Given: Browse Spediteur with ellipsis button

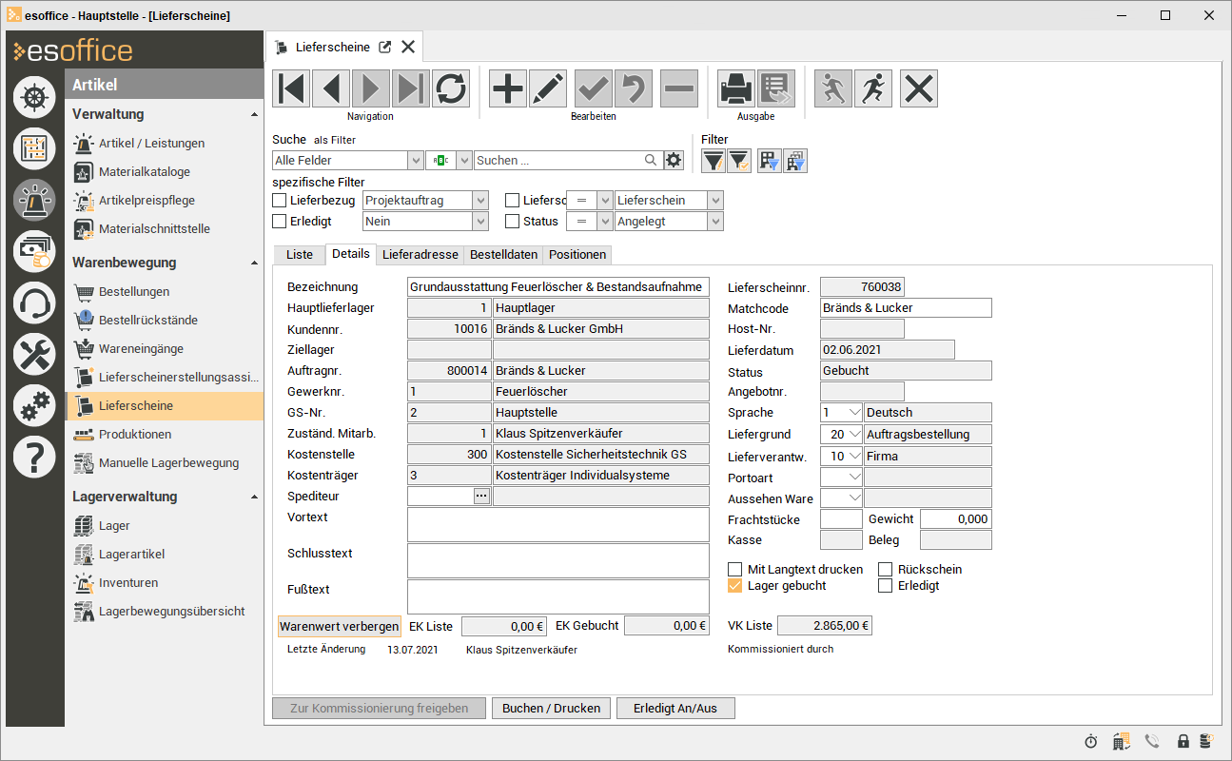Looking at the screenshot, I should [481, 497].
